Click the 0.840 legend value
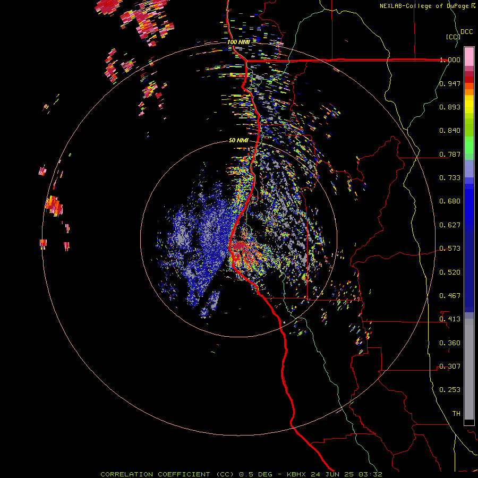 (x=450, y=131)
